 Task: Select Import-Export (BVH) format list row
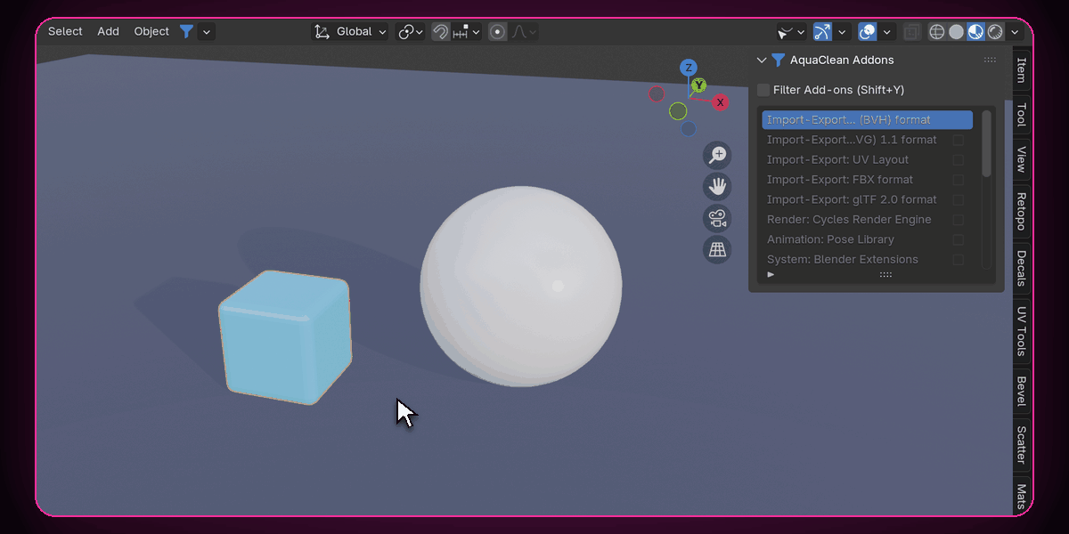(x=867, y=120)
